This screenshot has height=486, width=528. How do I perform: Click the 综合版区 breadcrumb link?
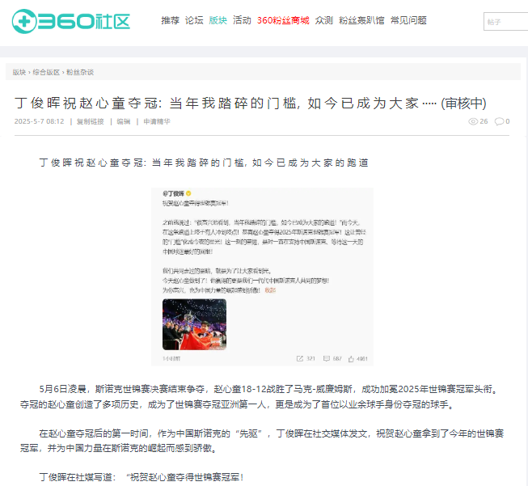pyautogui.click(x=46, y=73)
